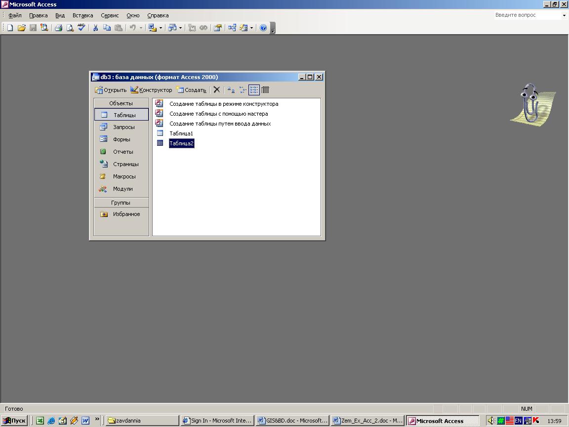Open the Relationships window icon

click(232, 28)
